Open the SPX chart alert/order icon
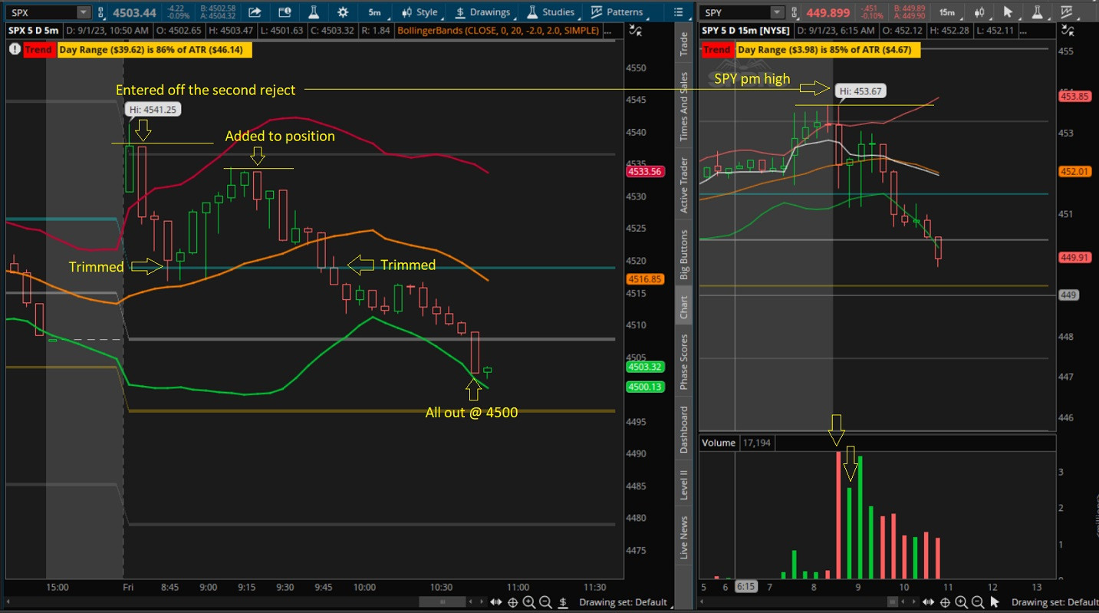Viewport: 1099px width, 613px height. coord(285,12)
